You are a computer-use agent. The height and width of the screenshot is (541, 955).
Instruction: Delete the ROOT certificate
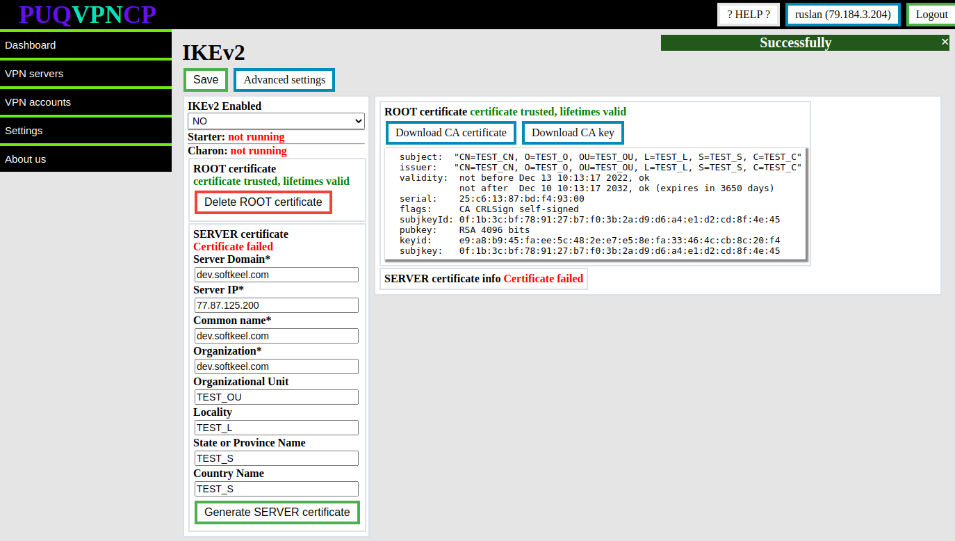263,202
